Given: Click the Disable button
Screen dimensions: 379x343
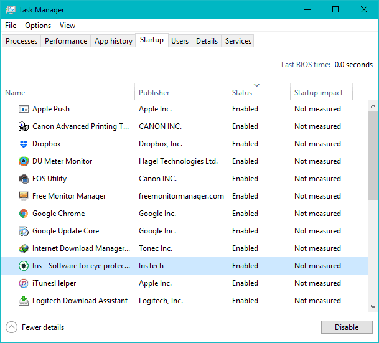Looking at the screenshot, I should pos(347,327).
